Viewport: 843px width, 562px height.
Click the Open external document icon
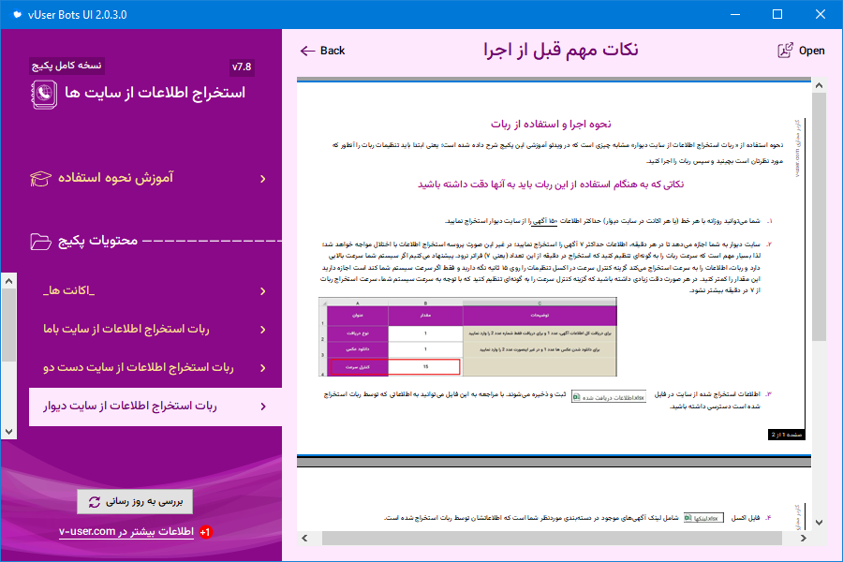coord(785,51)
